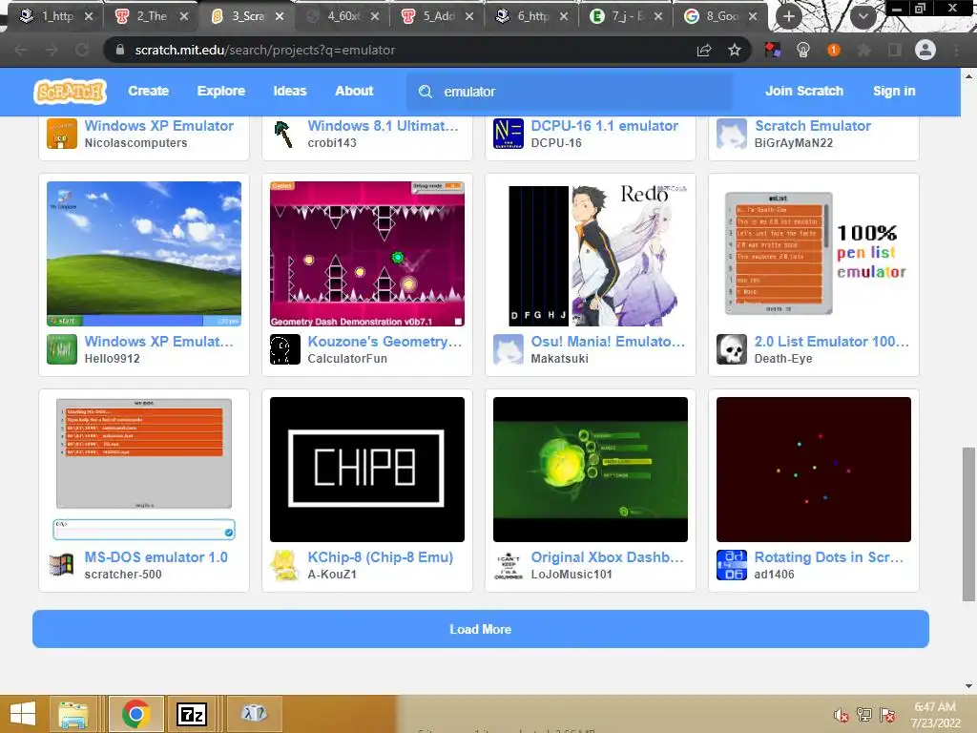Viewport: 977px width, 733px height.
Task: Open Hello9912 user avatar
Action: (x=62, y=349)
